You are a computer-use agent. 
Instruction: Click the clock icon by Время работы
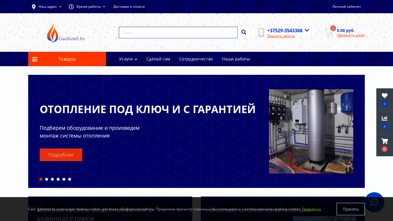click(71, 7)
